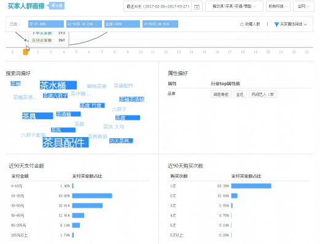The height and width of the screenshot is (244, 320).
Task: Click the 茶道配件 search word
Action: (x=123, y=85)
